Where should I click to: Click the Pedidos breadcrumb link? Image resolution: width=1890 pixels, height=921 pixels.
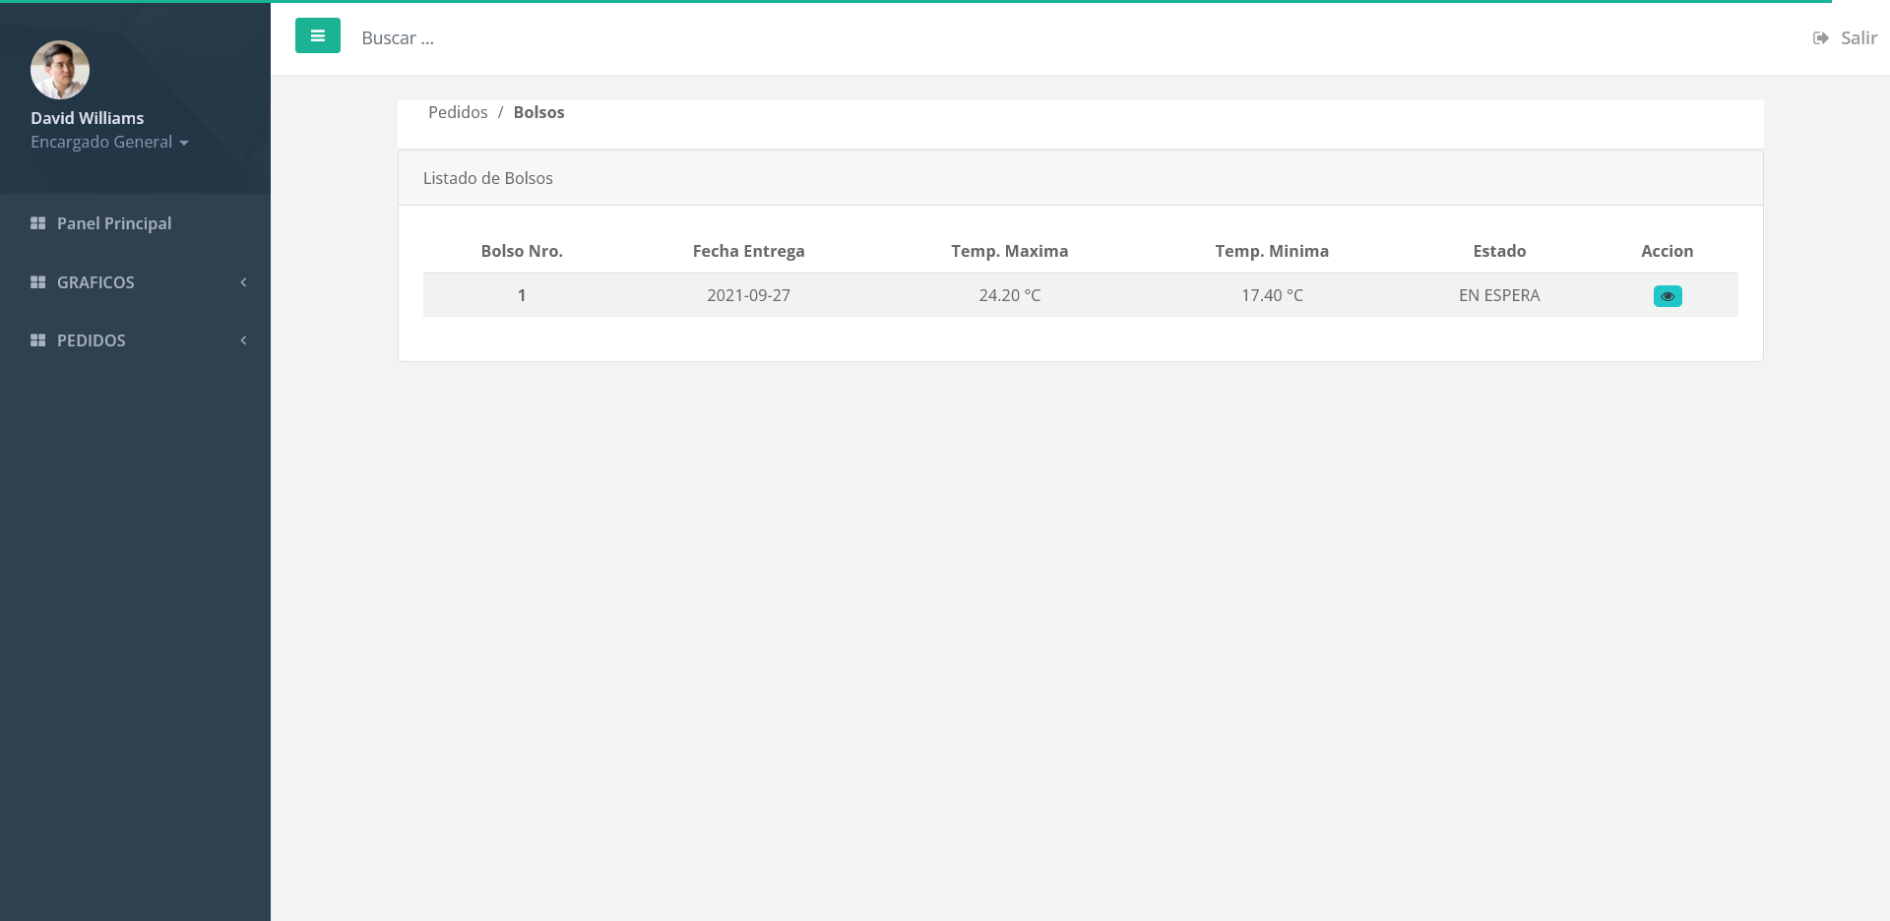(x=458, y=112)
